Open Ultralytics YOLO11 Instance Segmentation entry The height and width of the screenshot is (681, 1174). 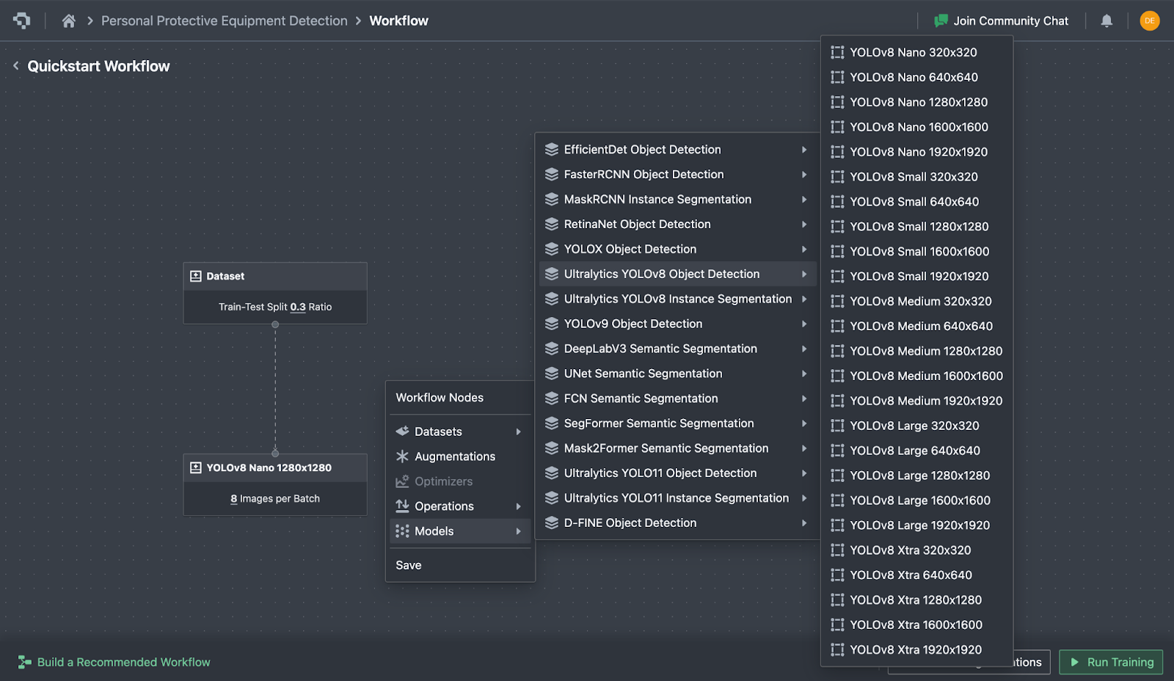click(x=678, y=498)
